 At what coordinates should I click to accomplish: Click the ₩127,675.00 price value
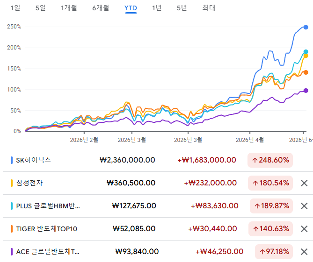click(x=134, y=206)
